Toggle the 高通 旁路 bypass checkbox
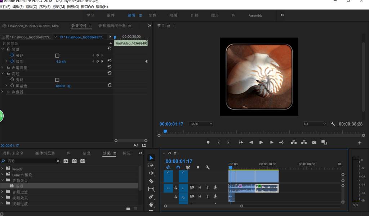 57,80
